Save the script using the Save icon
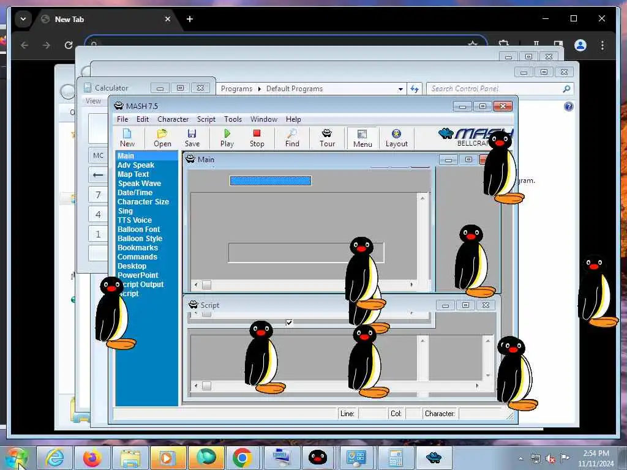Image resolution: width=627 pixels, height=470 pixels. pyautogui.click(x=192, y=138)
